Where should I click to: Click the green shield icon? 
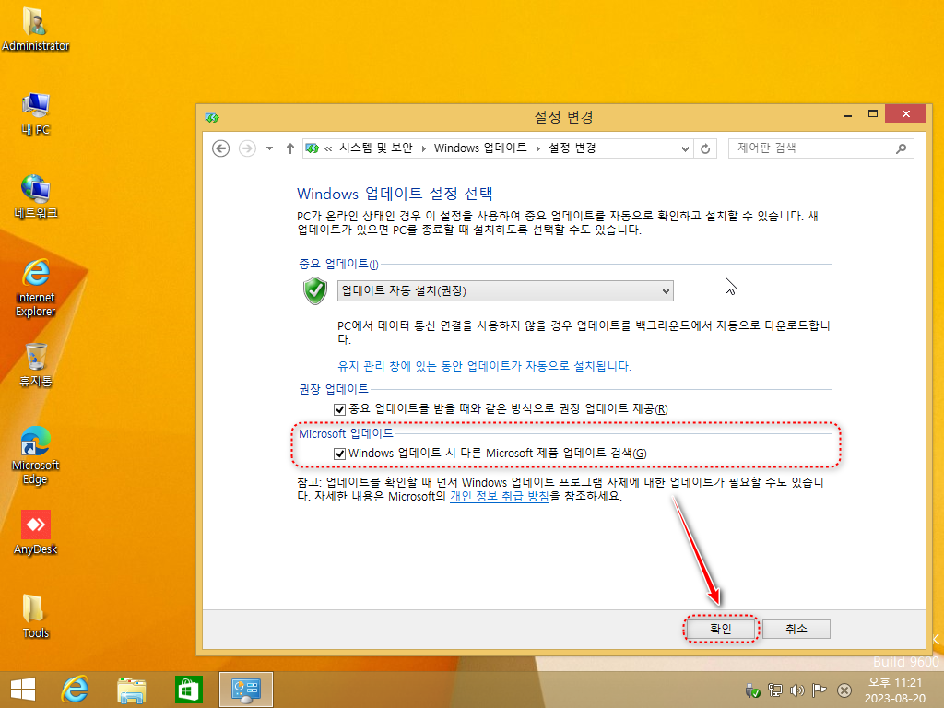click(315, 290)
